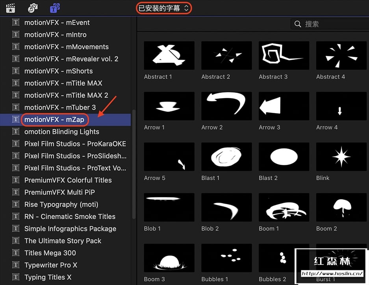Viewport: 369px width, 285px height.
Task: Select motionVFX - mZap category
Action: 65,119
